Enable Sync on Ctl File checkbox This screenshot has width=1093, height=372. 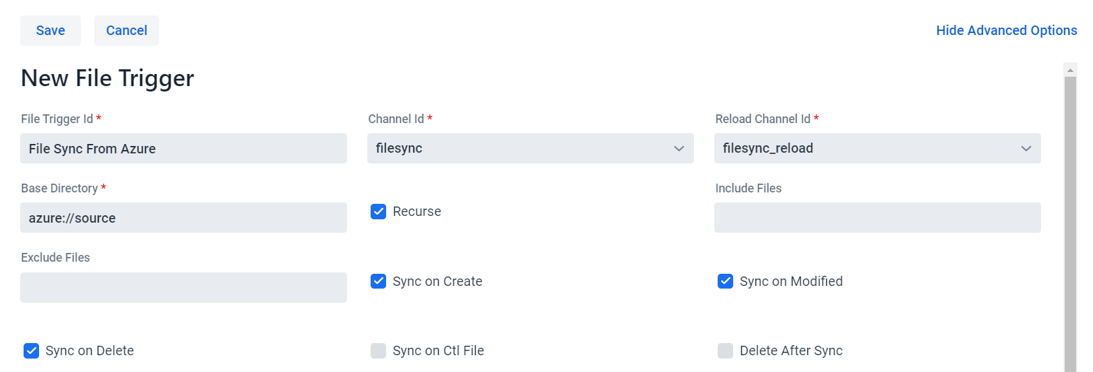tap(379, 350)
